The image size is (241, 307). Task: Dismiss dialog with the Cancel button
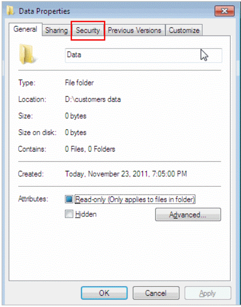click(156, 293)
